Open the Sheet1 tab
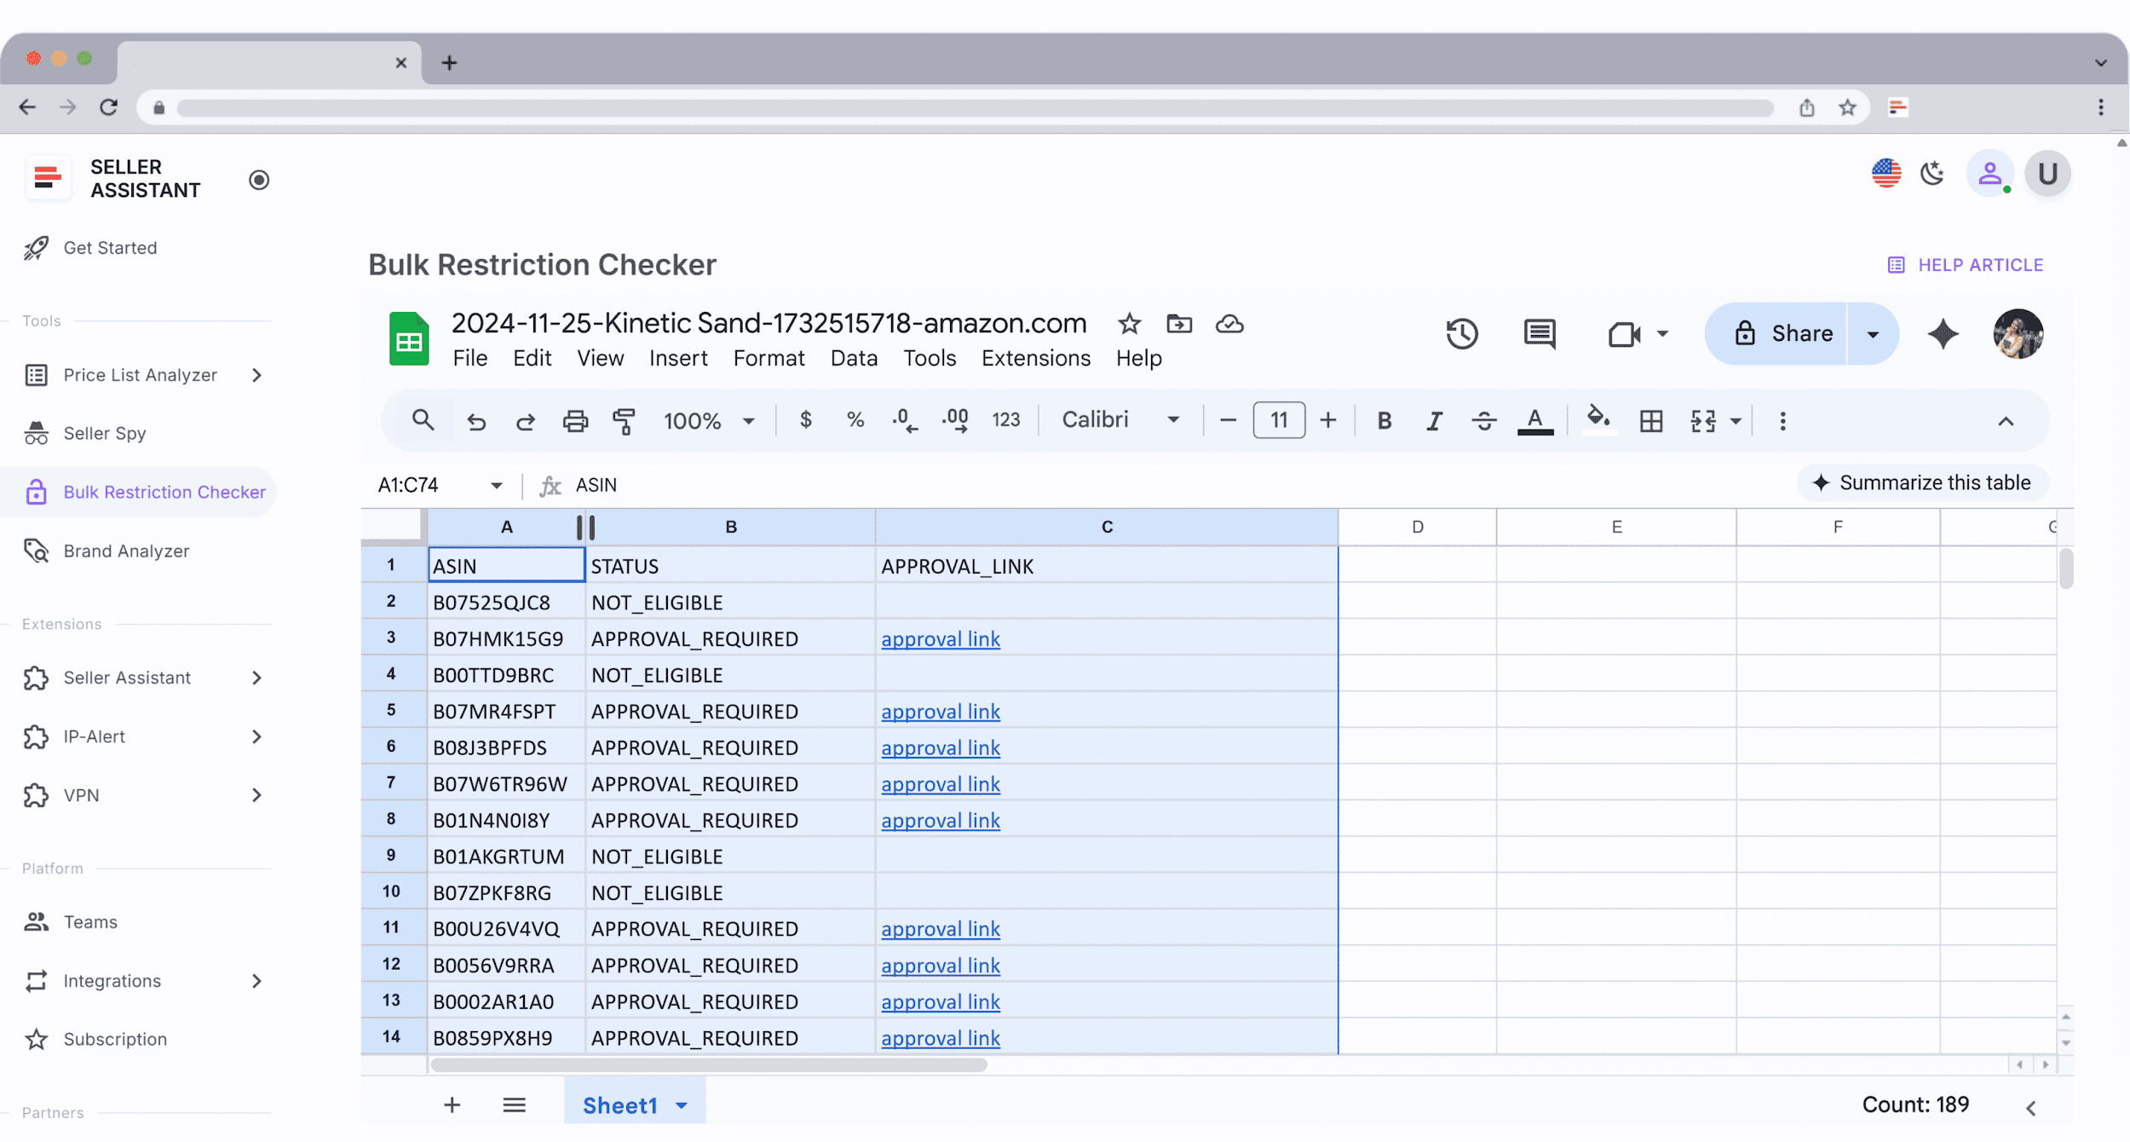2130x1142 pixels. pos(620,1105)
